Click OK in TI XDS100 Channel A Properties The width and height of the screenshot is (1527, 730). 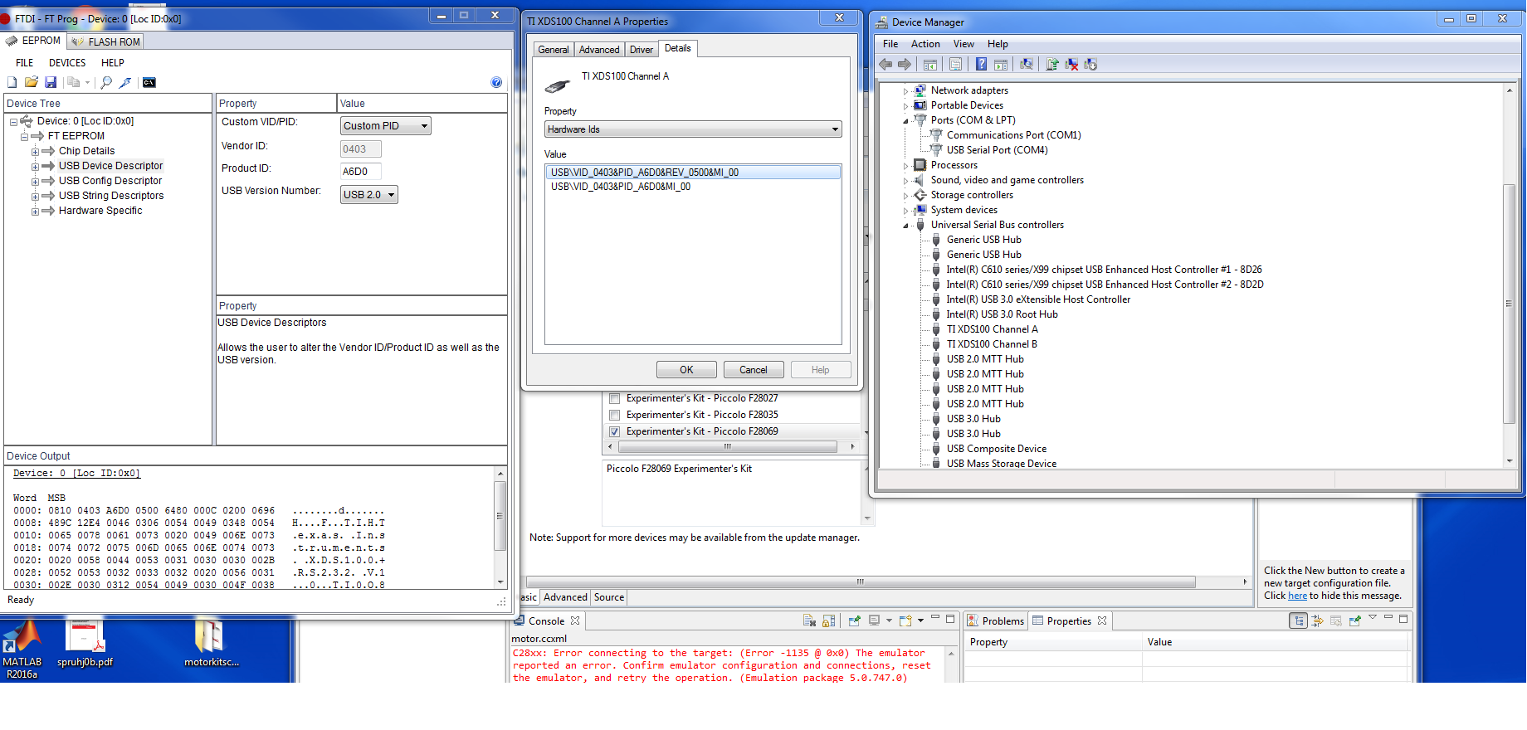click(686, 370)
